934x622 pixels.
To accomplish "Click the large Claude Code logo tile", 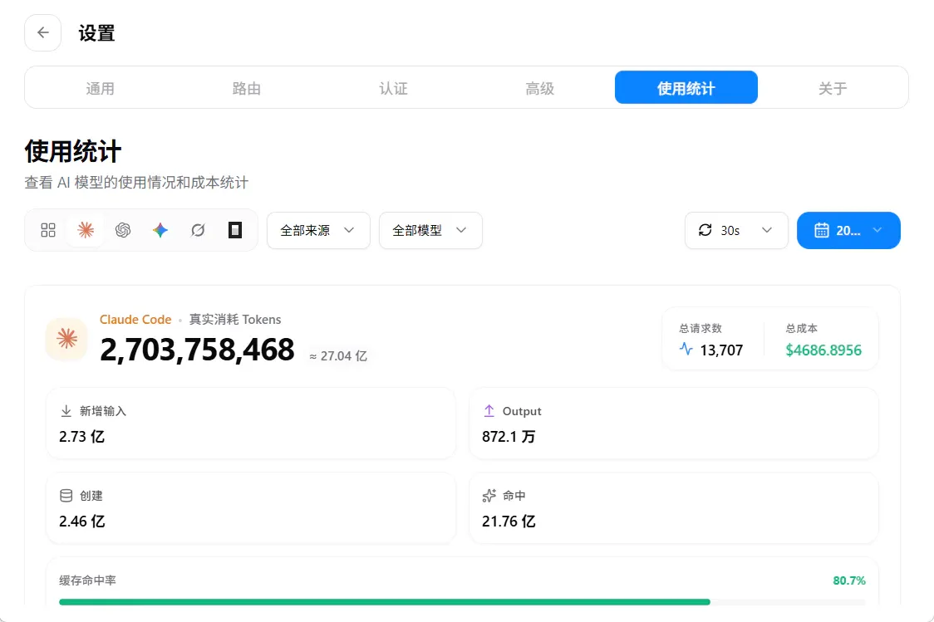I will [x=66, y=339].
